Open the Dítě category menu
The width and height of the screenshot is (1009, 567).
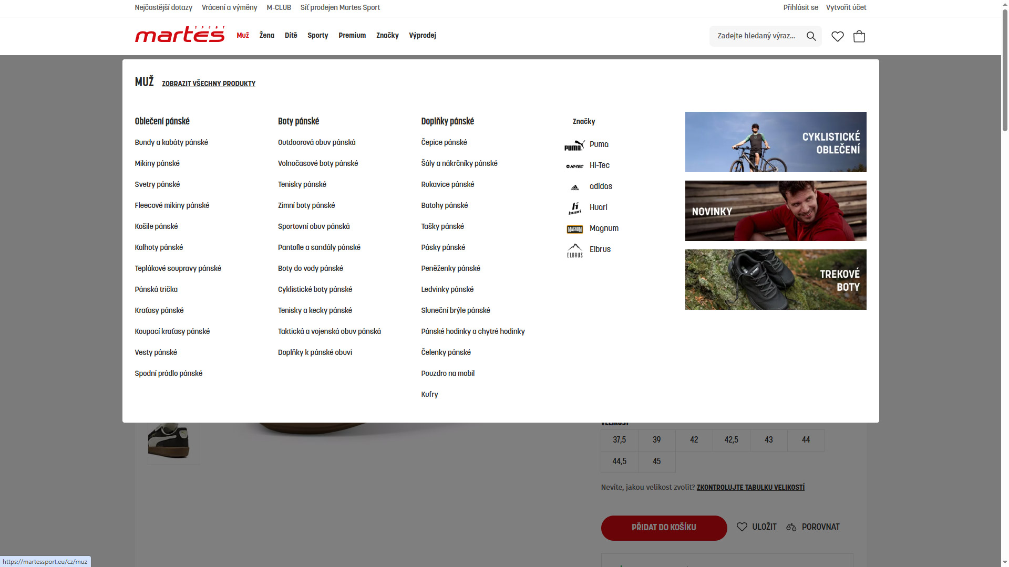click(x=291, y=36)
